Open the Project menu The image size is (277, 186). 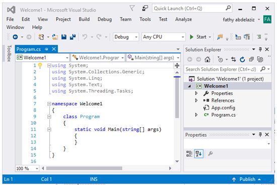pos(63,19)
